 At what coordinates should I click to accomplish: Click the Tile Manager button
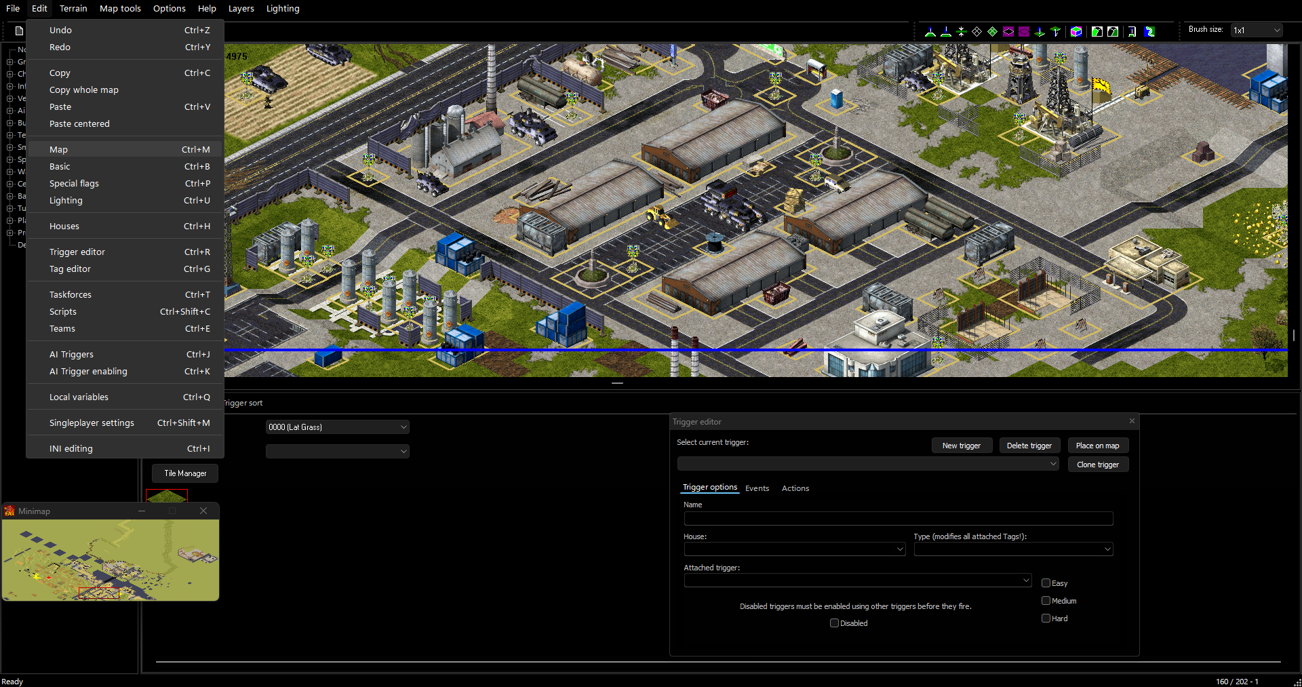(185, 473)
